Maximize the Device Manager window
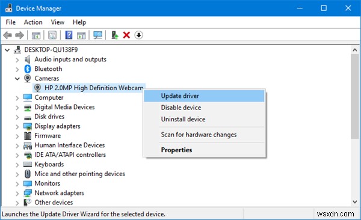The height and width of the screenshot is (220, 361). pyautogui.click(x=324, y=8)
